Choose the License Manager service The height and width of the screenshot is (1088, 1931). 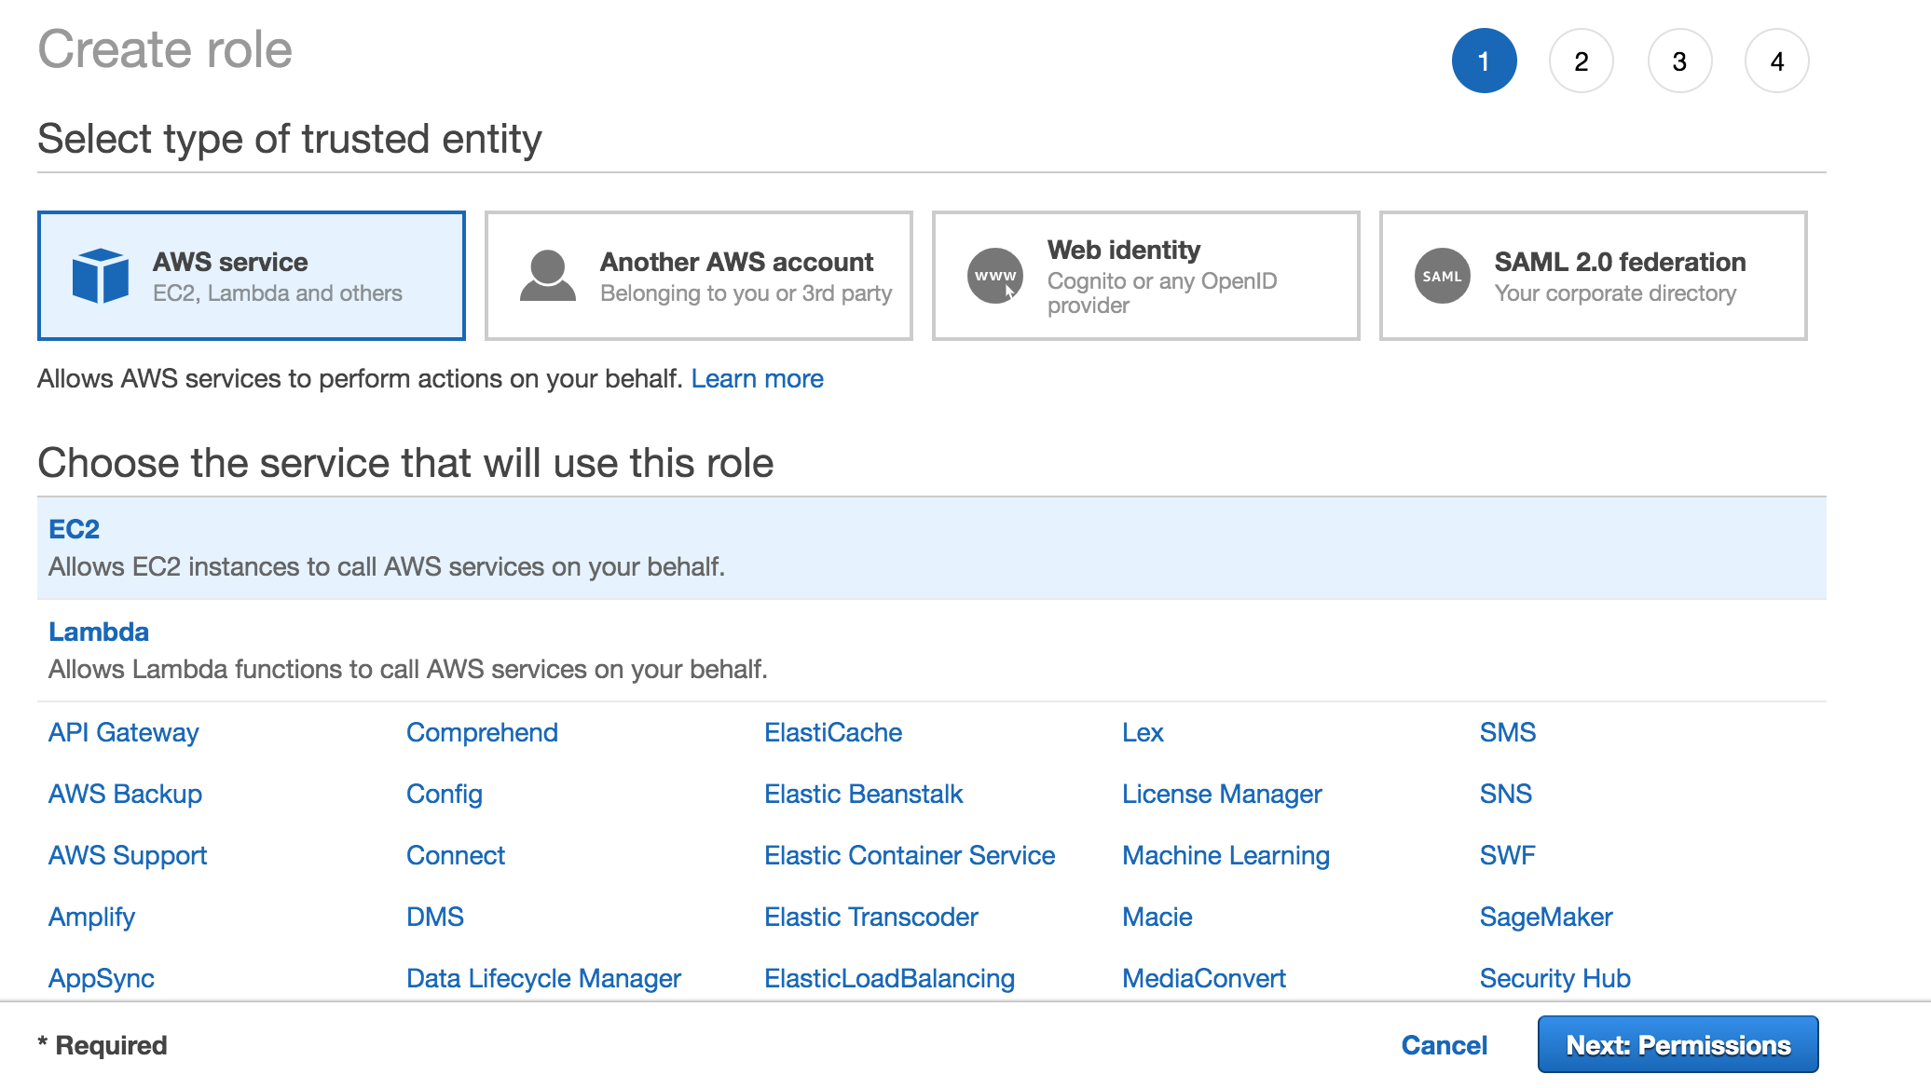pyautogui.click(x=1222, y=795)
